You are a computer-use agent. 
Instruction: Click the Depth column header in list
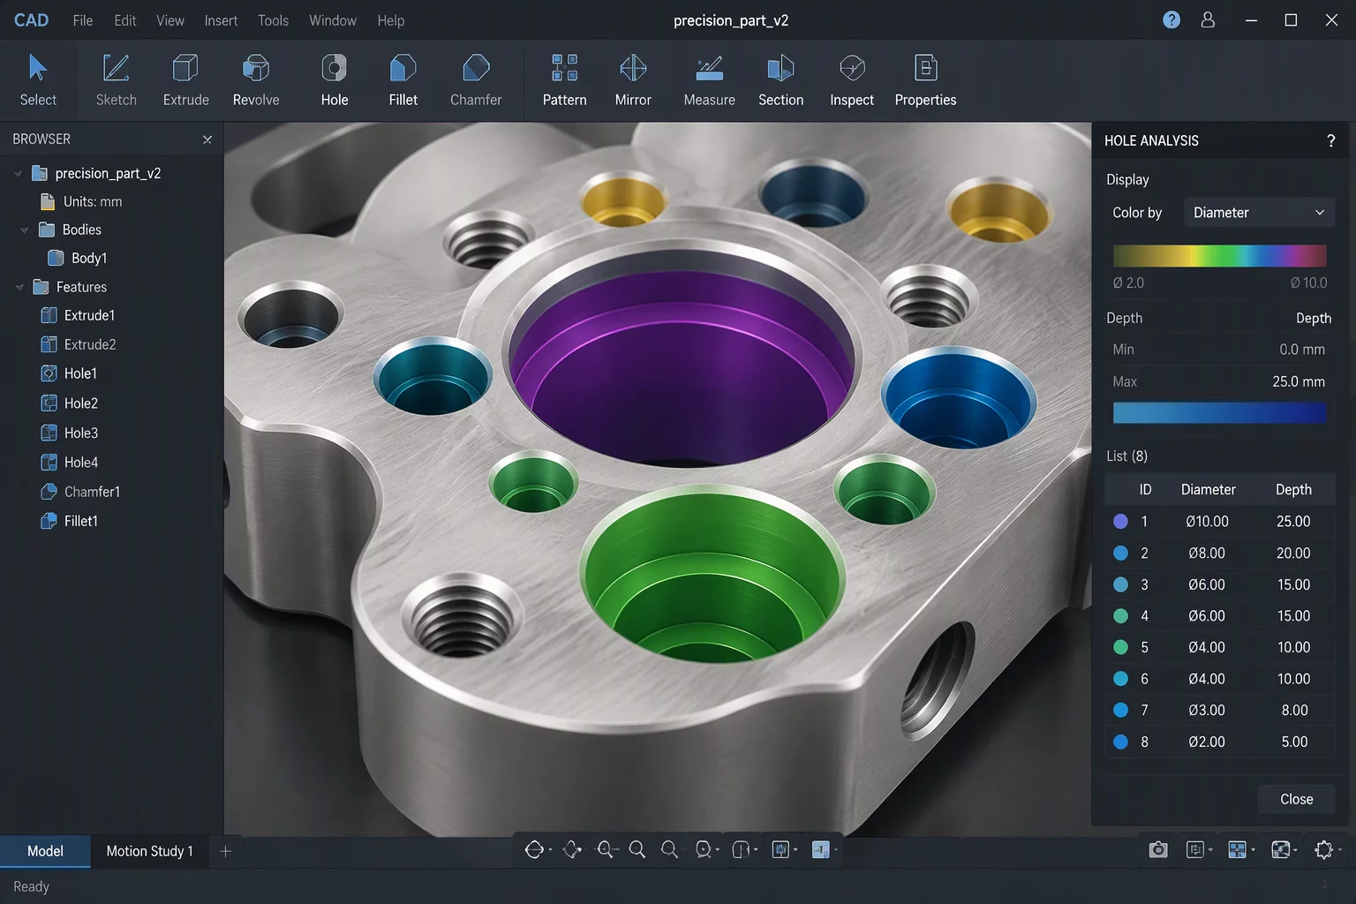tap(1293, 490)
